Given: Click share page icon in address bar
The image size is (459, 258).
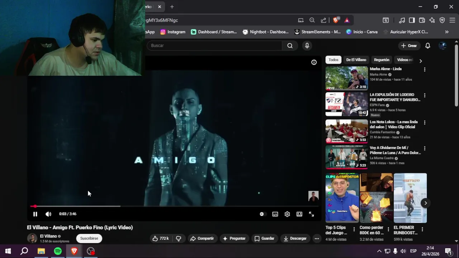Looking at the screenshot, I should click(323, 20).
